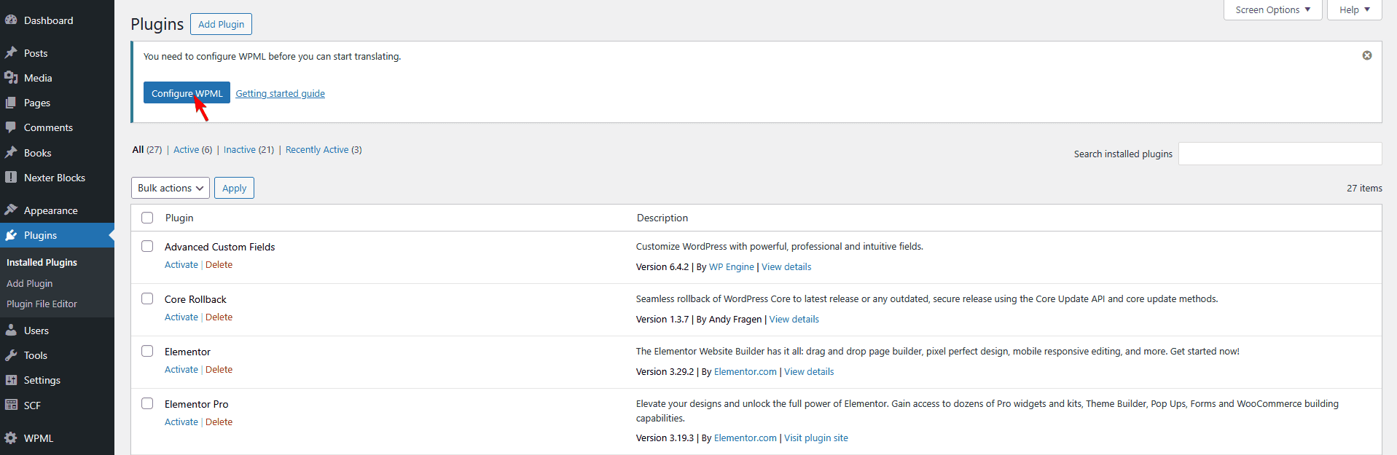Click the Books pin icon
The image size is (1397, 455).
pos(11,153)
